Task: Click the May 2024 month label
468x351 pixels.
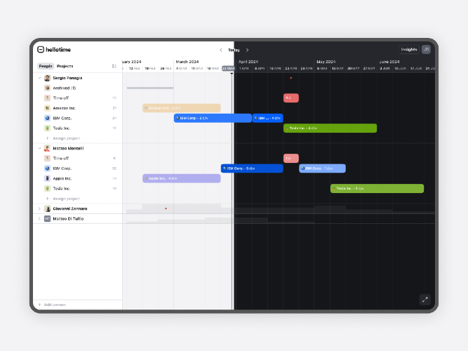Action: point(326,62)
